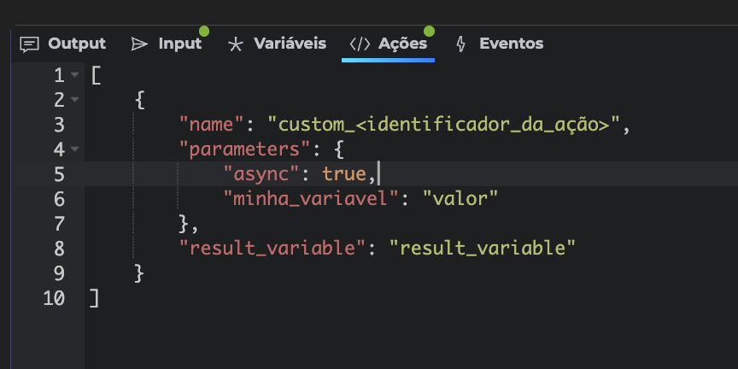Open the Variáveis tab label
Image resolution: width=738 pixels, height=369 pixels.
click(290, 44)
